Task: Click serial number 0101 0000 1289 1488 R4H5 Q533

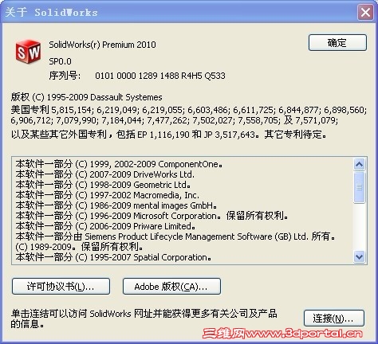Action: point(160,76)
